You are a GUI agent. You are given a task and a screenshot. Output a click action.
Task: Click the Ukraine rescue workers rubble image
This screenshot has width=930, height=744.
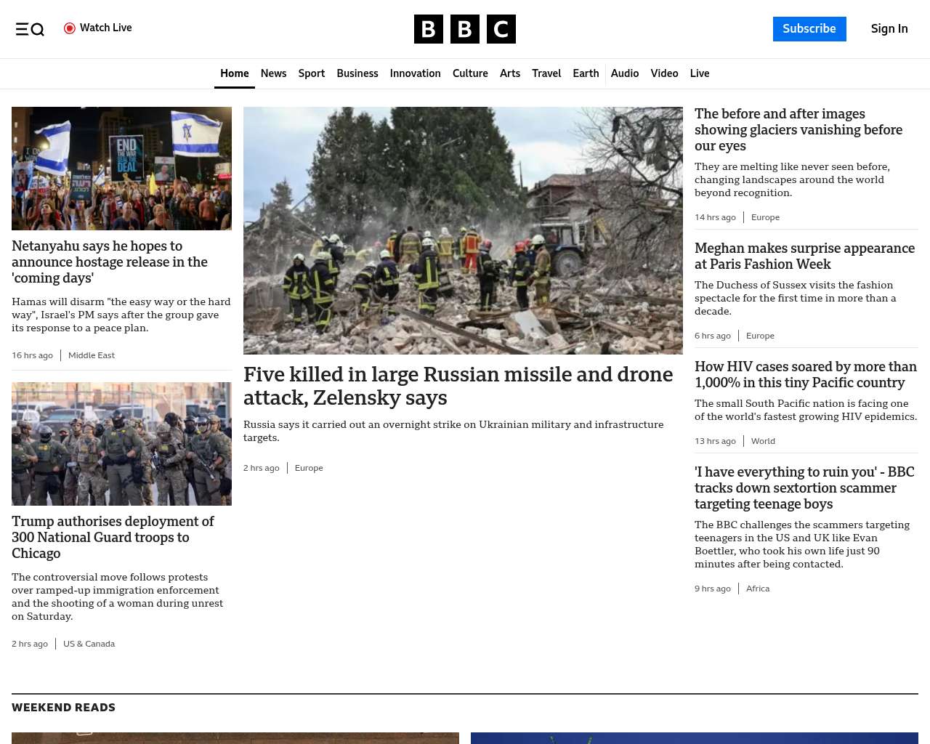(x=463, y=230)
